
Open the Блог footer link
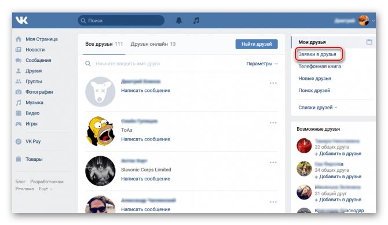point(20,182)
